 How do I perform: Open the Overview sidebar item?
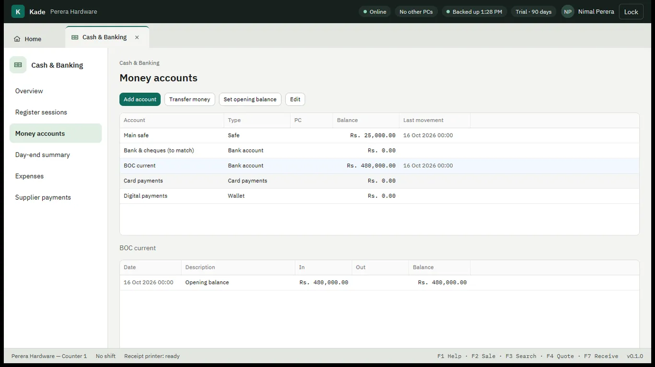pyautogui.click(x=56, y=91)
